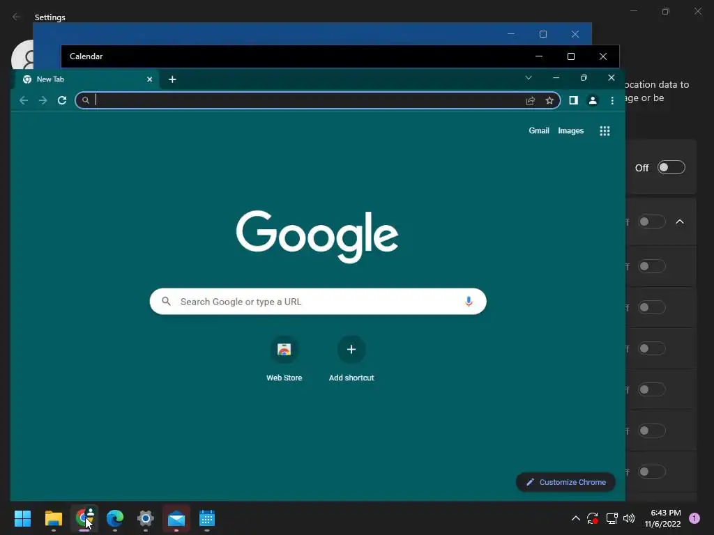Open the clock showing 6:43 PM

pos(662,518)
